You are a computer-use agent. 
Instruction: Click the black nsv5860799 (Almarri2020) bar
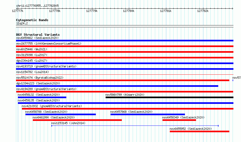170,97
